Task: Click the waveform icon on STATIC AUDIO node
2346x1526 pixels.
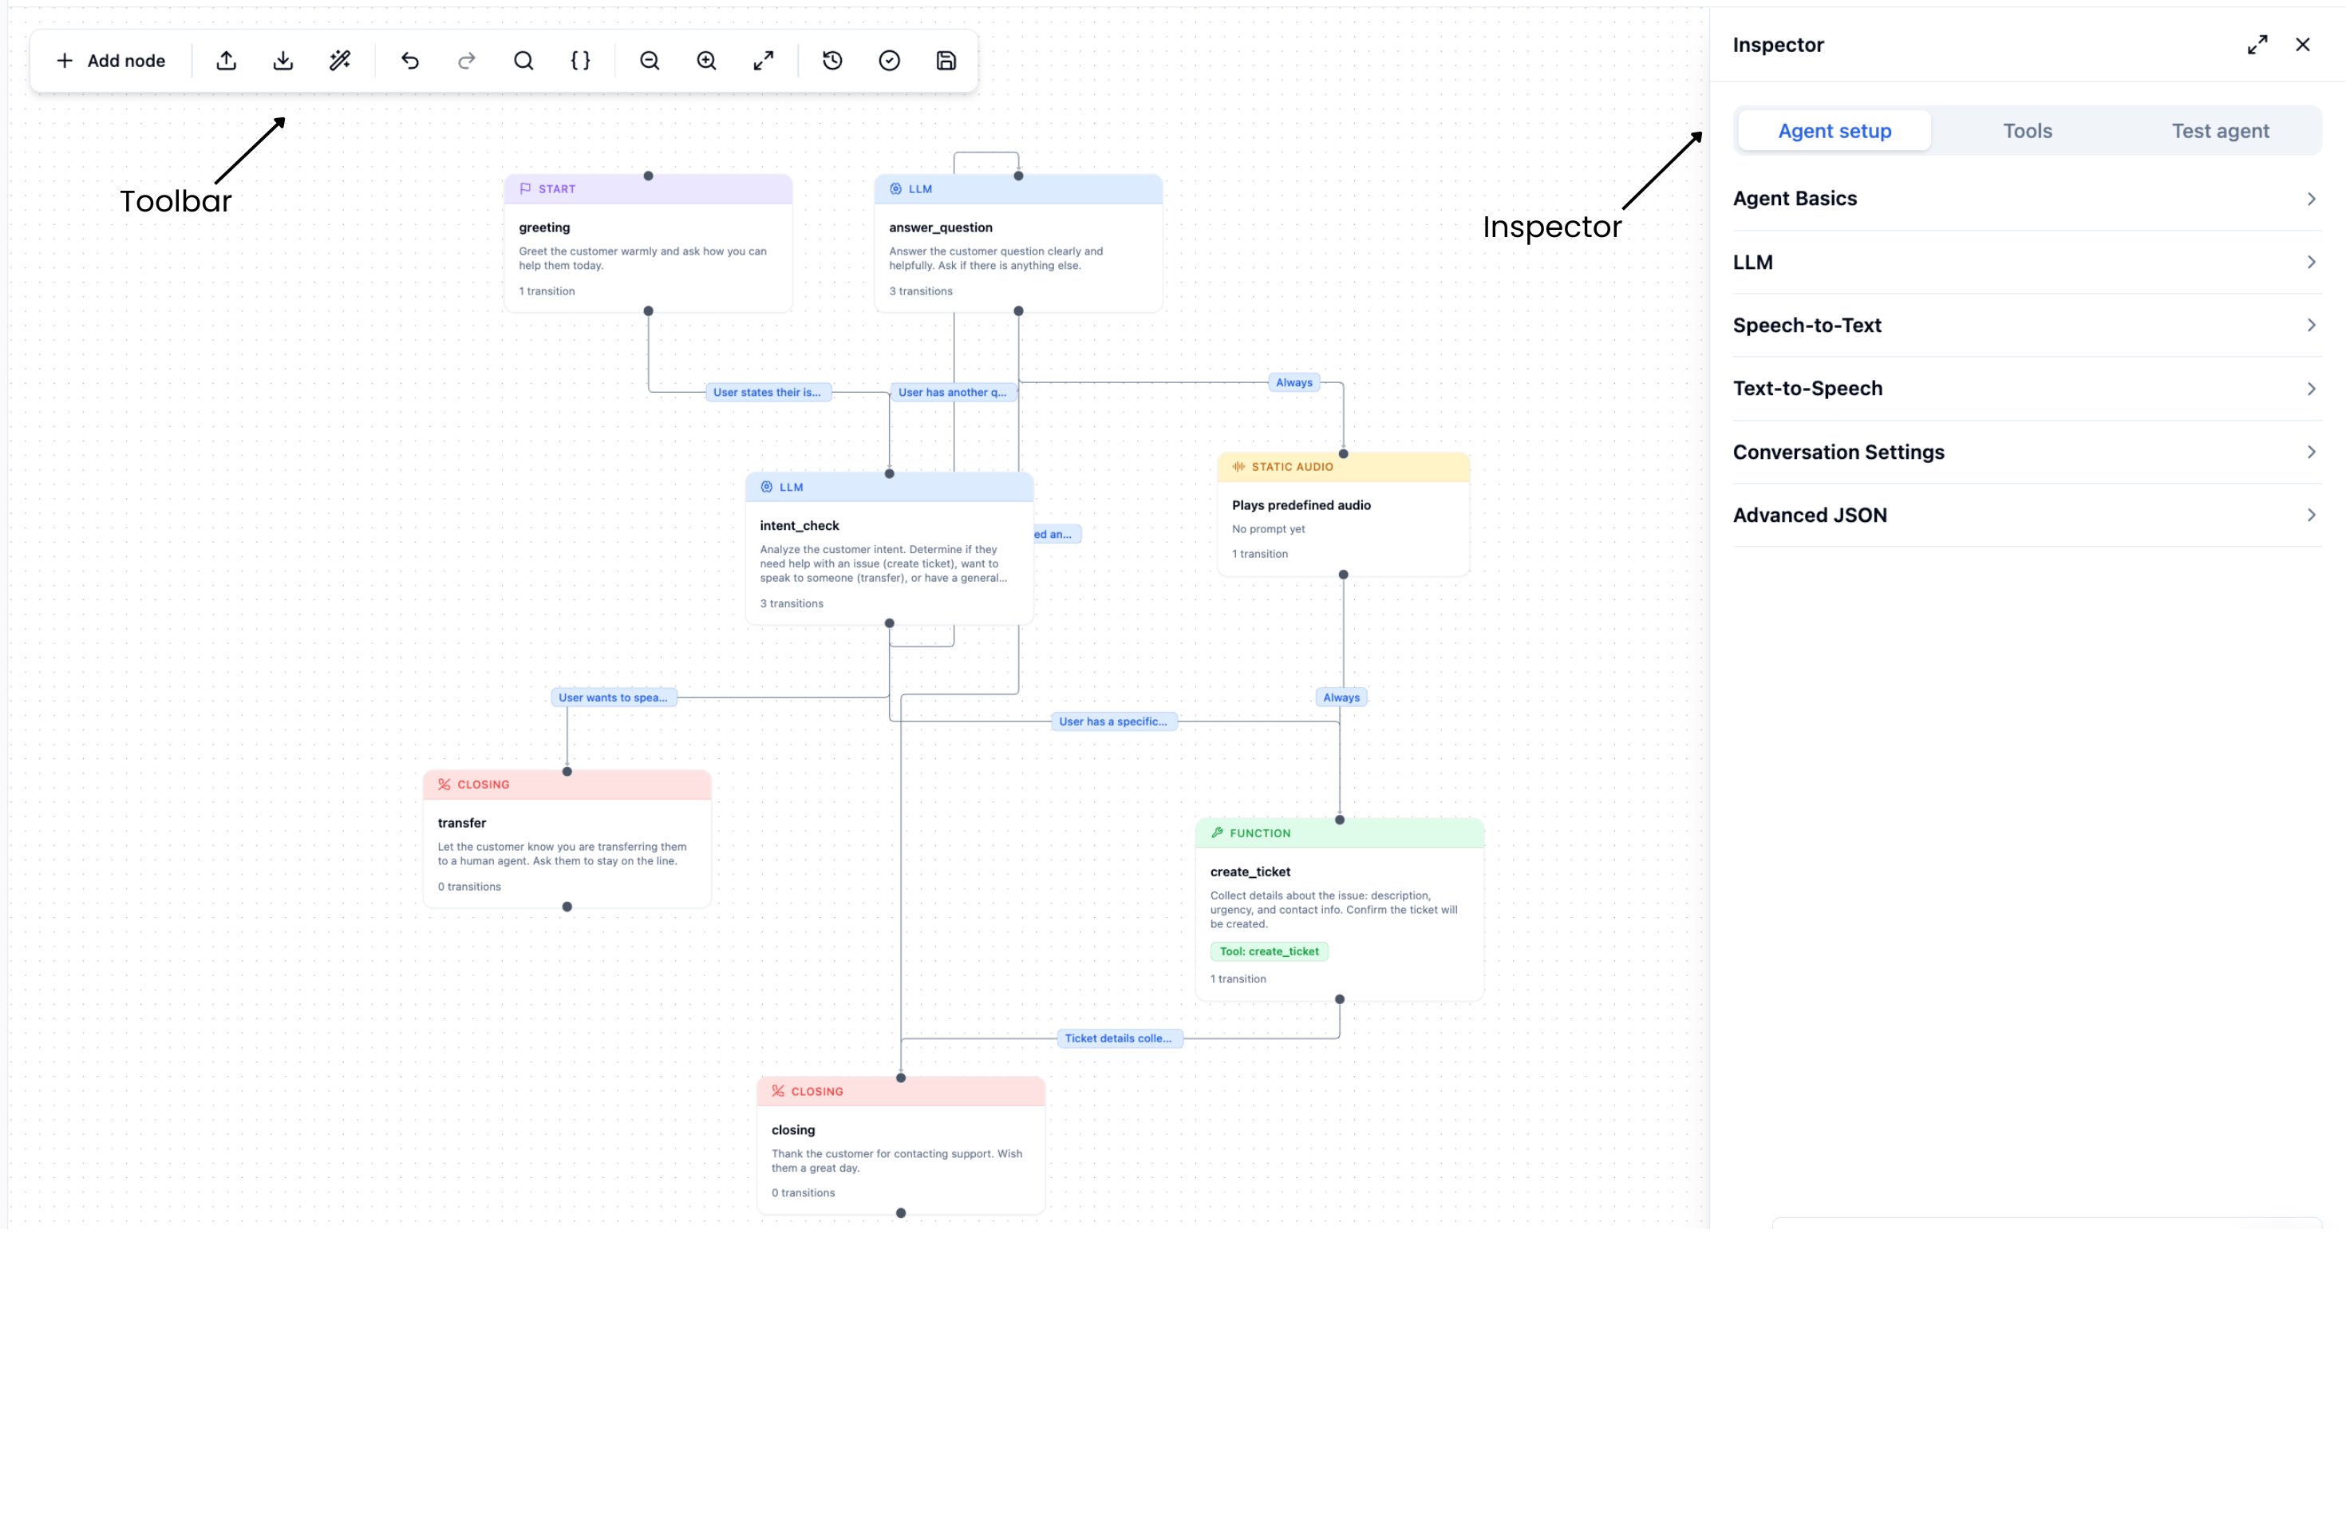Action: 1239,466
